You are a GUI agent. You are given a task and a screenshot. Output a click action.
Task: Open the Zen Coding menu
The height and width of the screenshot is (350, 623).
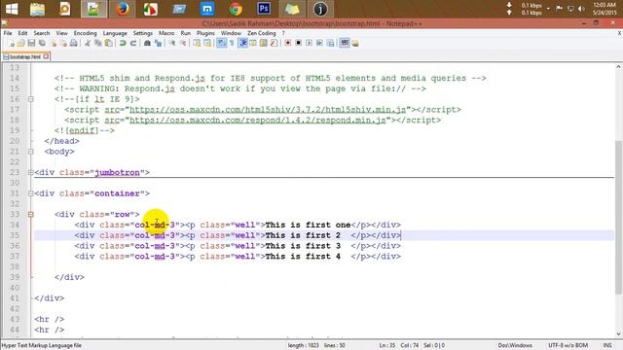click(x=262, y=33)
